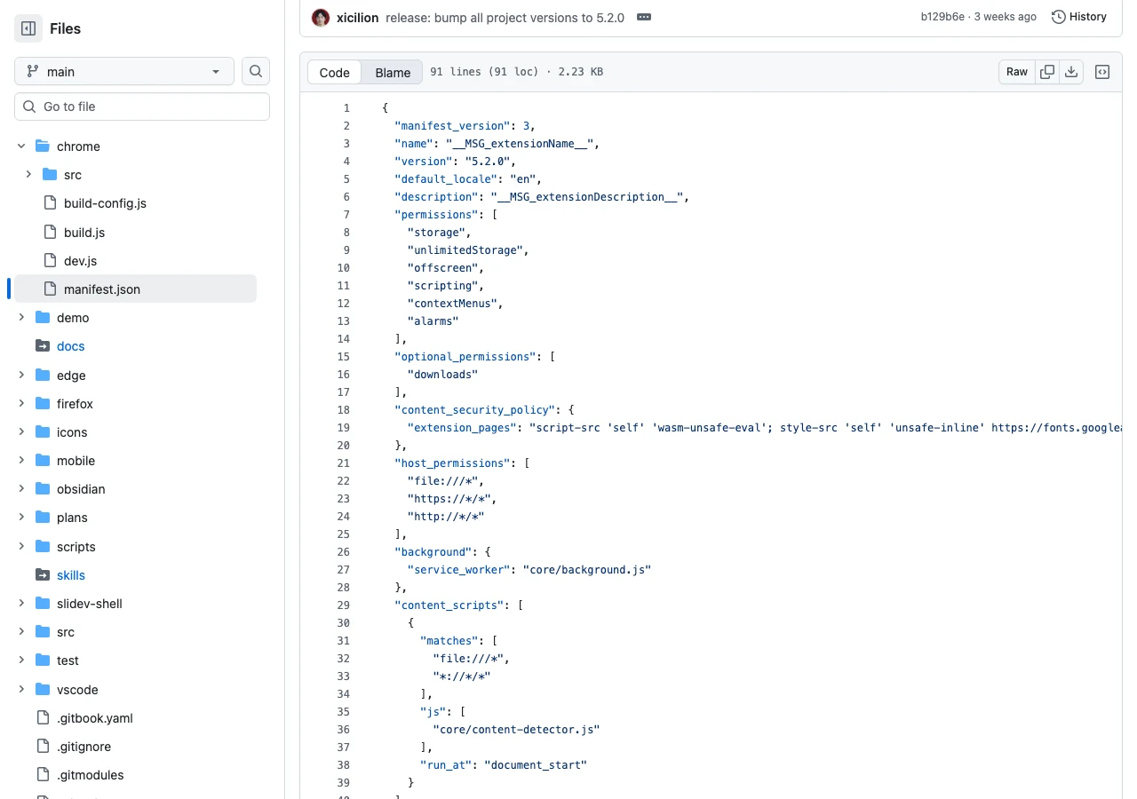The height and width of the screenshot is (799, 1137).
Task: Switch to the Code tab
Action: coord(335,73)
